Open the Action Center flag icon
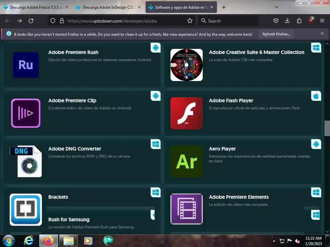Viewport: 330px width, 247px height. point(290,241)
